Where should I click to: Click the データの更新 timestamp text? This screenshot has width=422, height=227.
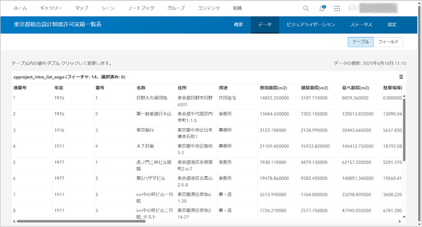[x=370, y=63]
